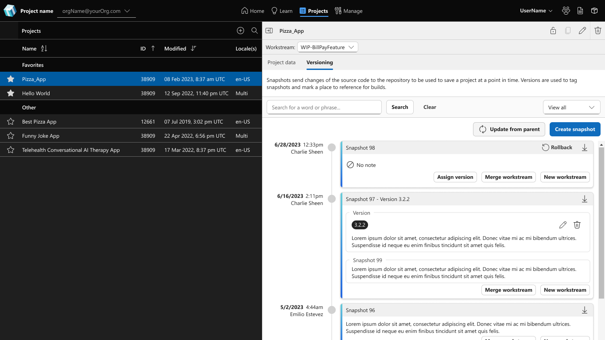The width and height of the screenshot is (605, 340).
Task: Download Snapshot 97
Action: click(585, 199)
